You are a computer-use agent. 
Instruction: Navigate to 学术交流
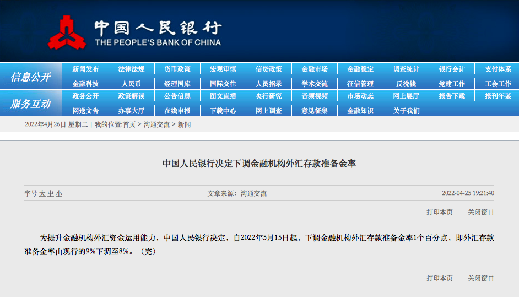[315, 84]
